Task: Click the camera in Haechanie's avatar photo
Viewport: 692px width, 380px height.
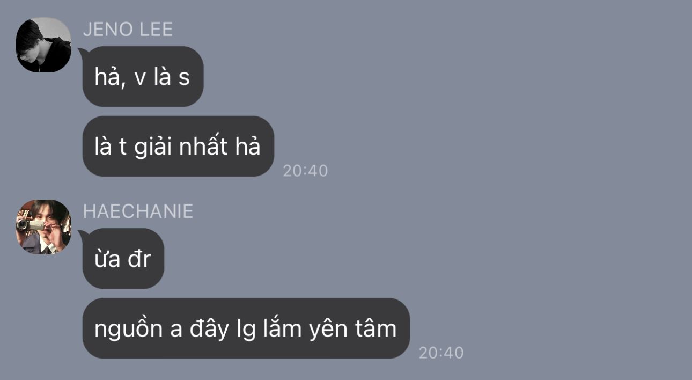Action: (30, 224)
